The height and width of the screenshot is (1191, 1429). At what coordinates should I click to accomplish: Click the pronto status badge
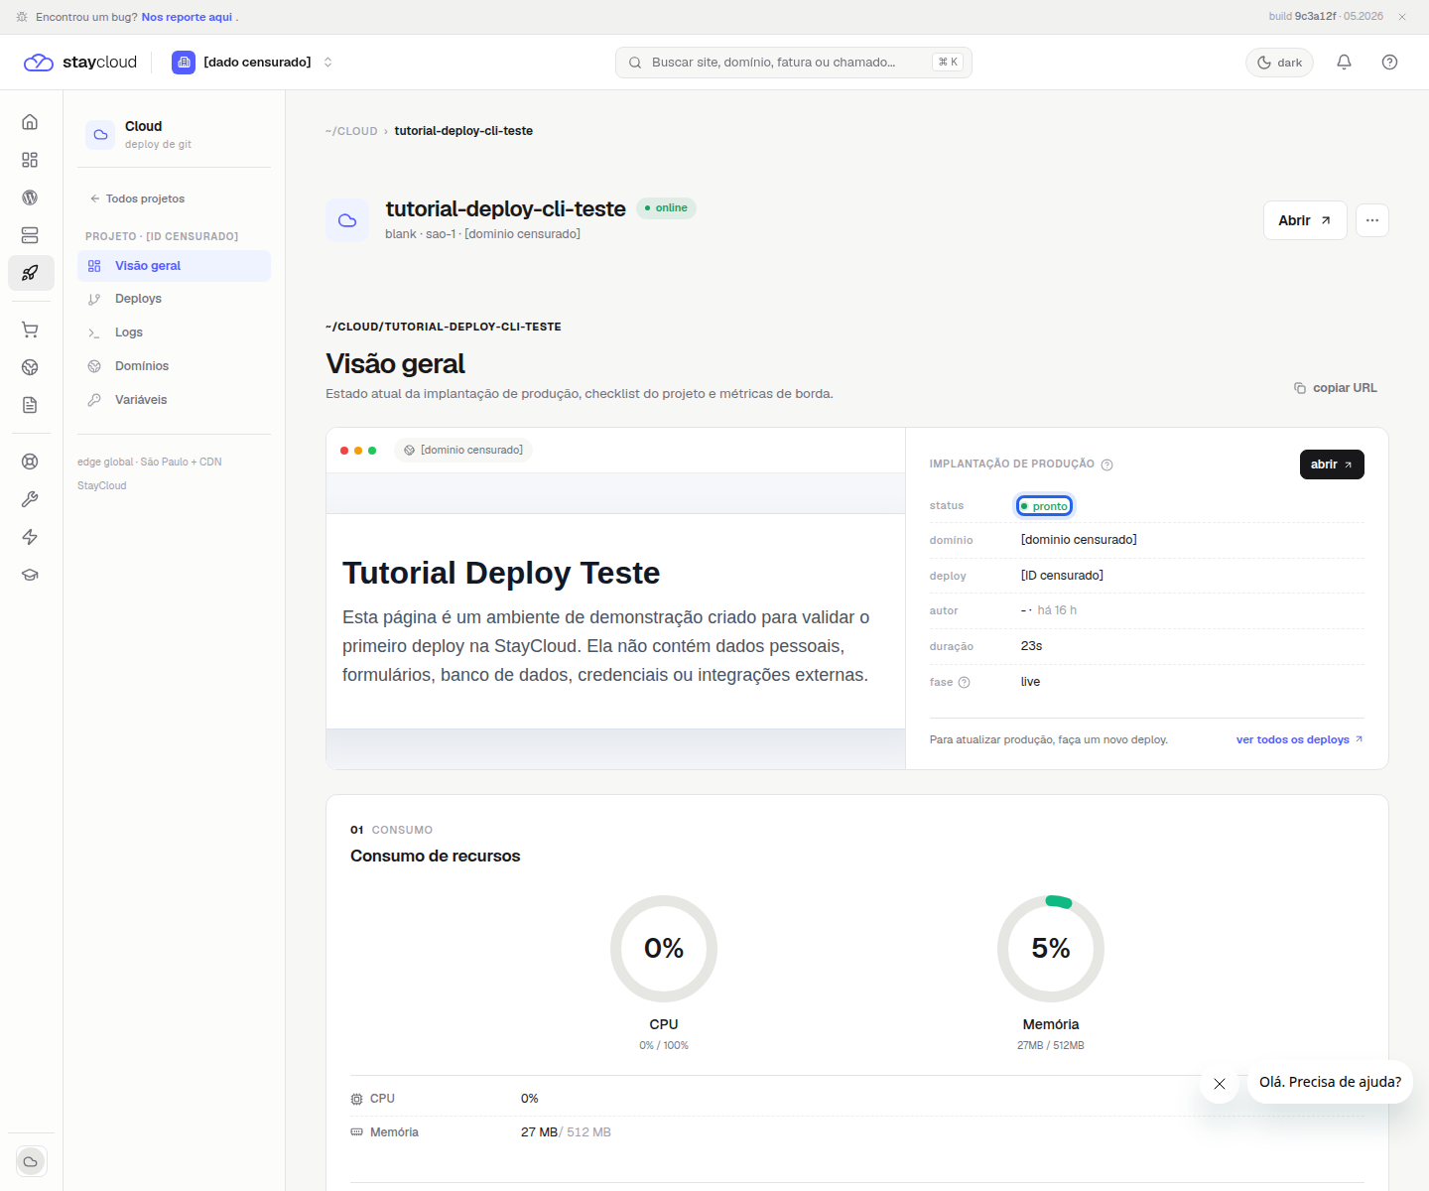point(1044,506)
